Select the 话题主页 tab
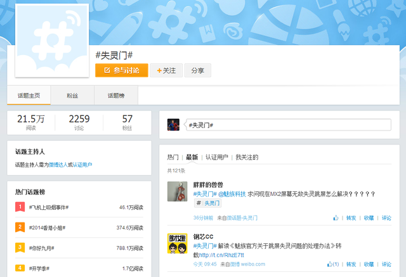The image size is (406, 277). click(29, 96)
